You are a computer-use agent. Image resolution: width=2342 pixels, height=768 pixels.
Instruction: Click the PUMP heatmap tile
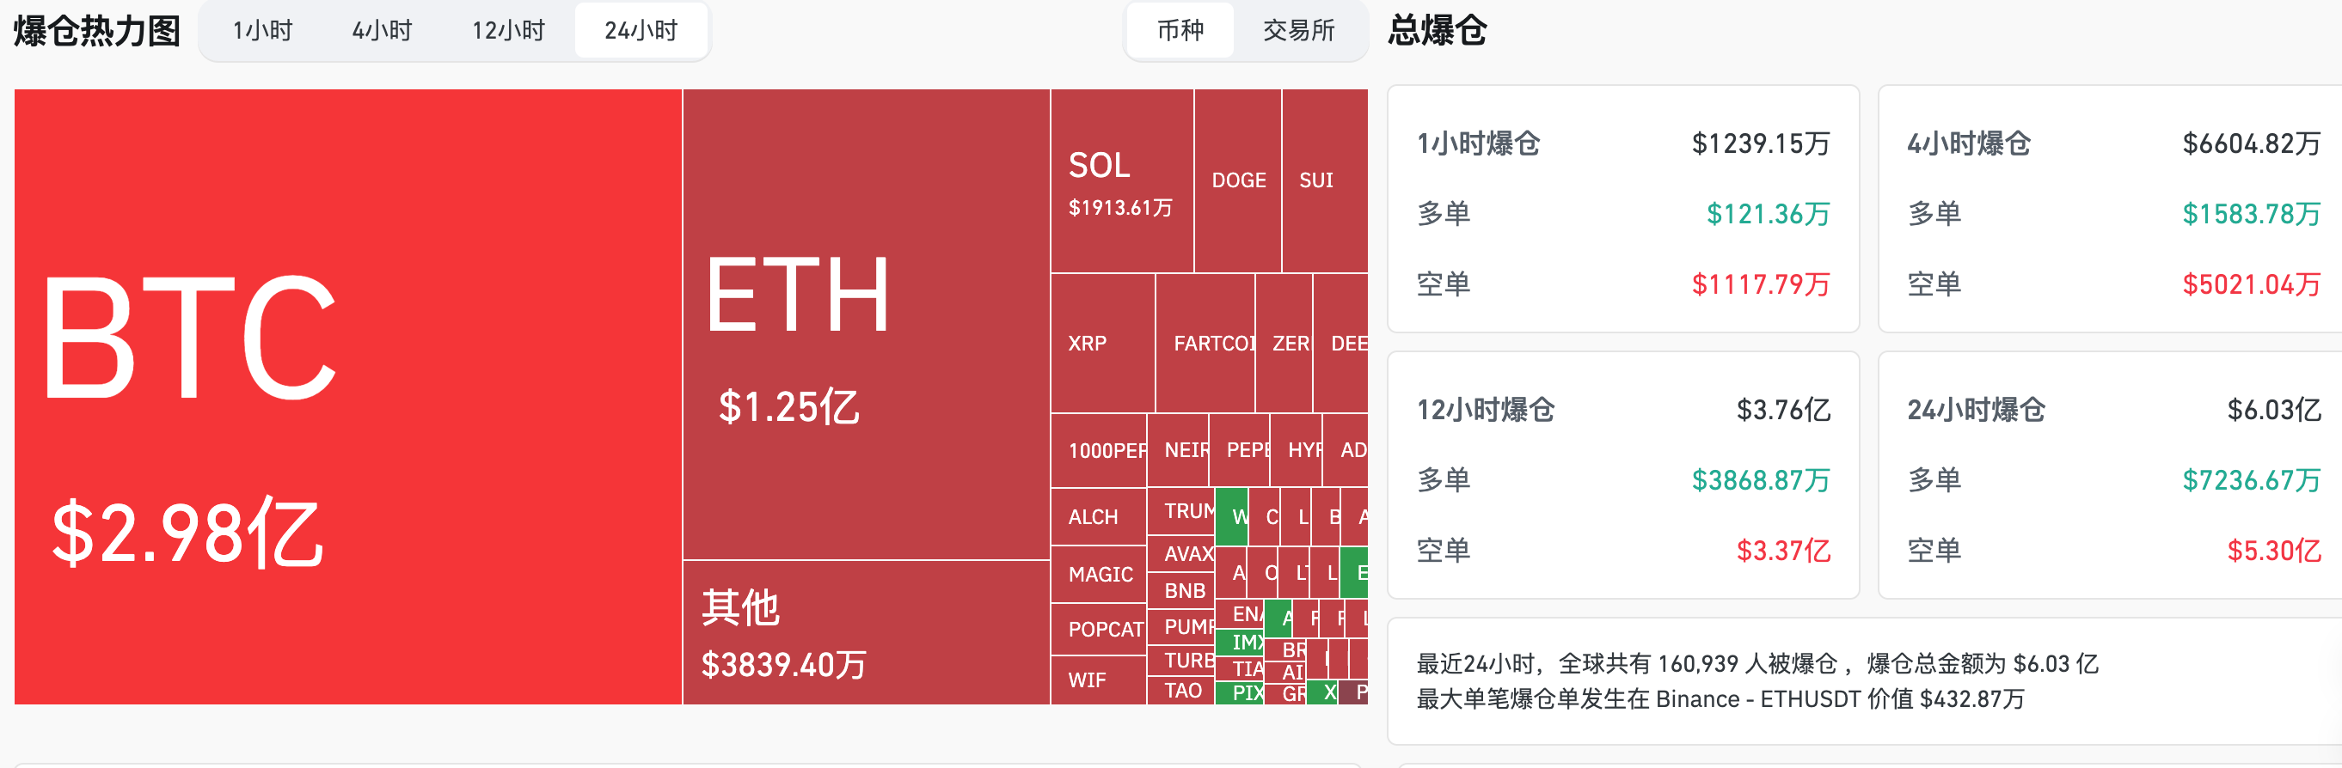point(1182,627)
